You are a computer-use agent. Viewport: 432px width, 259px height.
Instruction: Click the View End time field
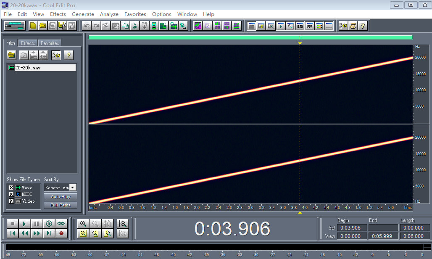pos(383,236)
